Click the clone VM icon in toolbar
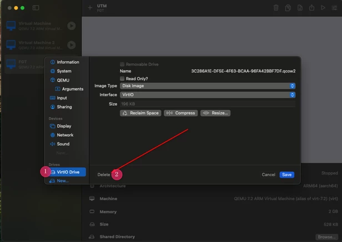The width and height of the screenshot is (342, 242). click(288, 8)
